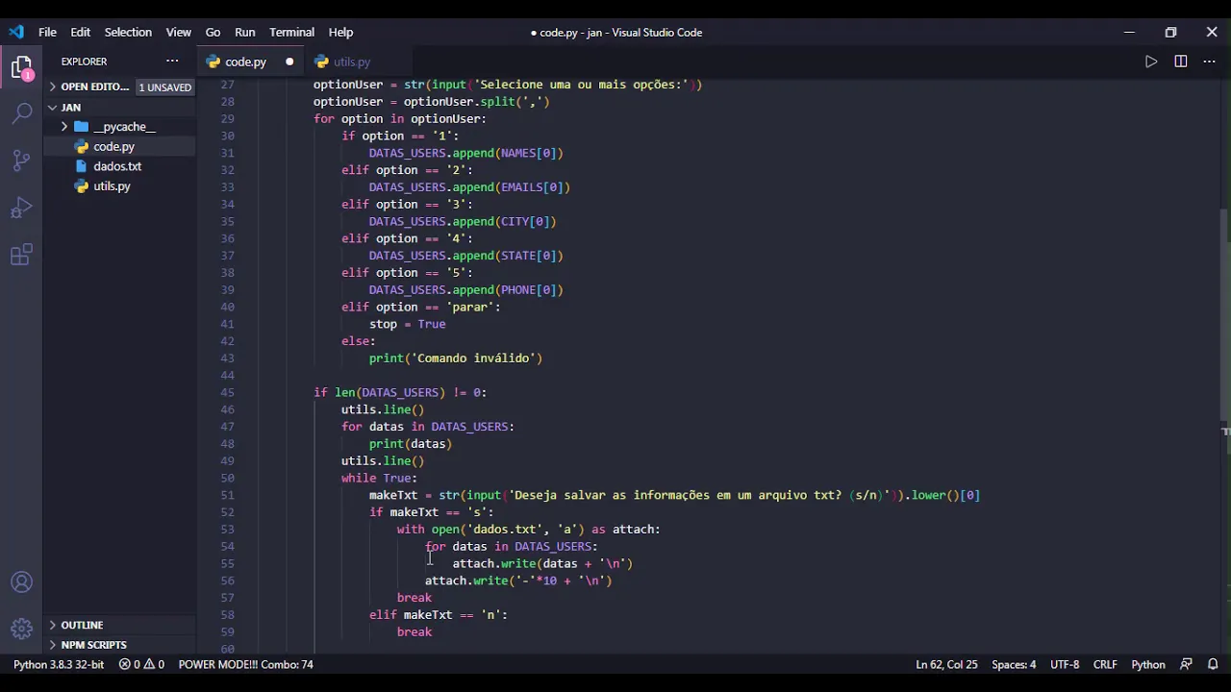The height and width of the screenshot is (692, 1231).
Task: Open the Go menu
Action: tap(214, 32)
